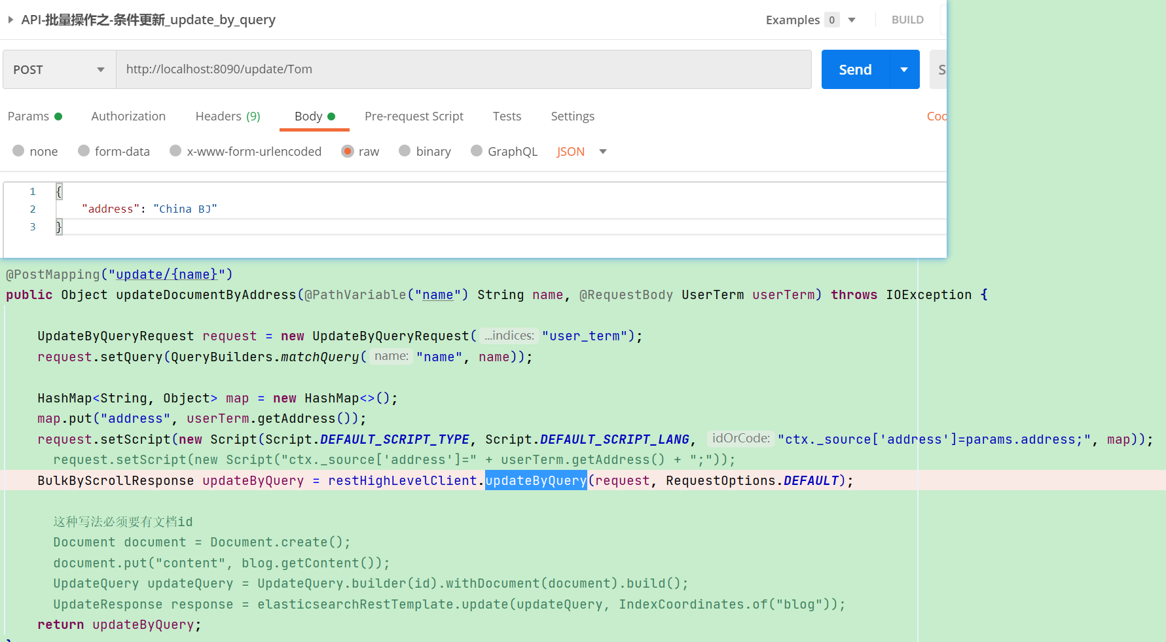Click RequestOptions.DEFAULT argument in code

752,480
